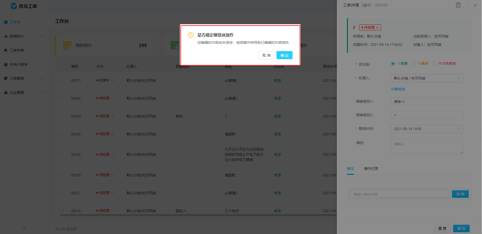Open the 待受理 status dropdown for 00566
The height and width of the screenshot is (234, 482).
[105, 98]
